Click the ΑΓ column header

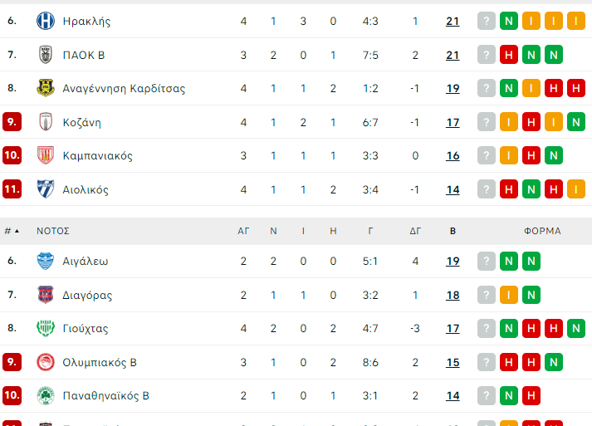[243, 231]
